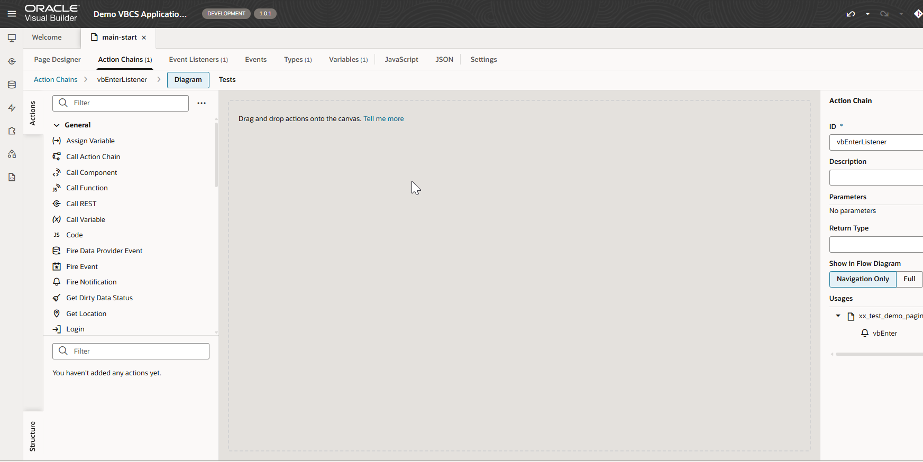The height and width of the screenshot is (462, 923).
Task: Switch to the Event Listeners tab
Action: 198,60
